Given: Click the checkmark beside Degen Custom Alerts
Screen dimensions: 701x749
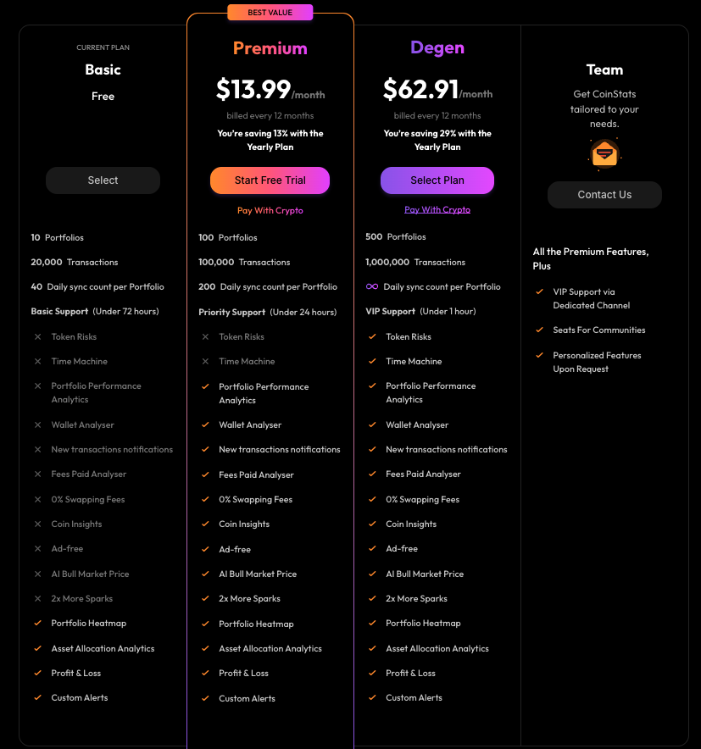Looking at the screenshot, I should click(x=372, y=697).
